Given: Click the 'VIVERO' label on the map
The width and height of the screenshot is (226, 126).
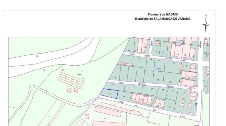Looking at the screenshot, I should (79, 74).
